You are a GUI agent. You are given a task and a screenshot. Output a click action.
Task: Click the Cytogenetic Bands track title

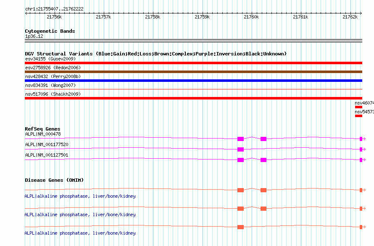[50, 31]
